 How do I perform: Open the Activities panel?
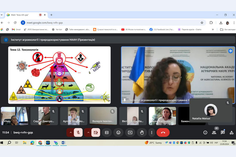[231, 133]
